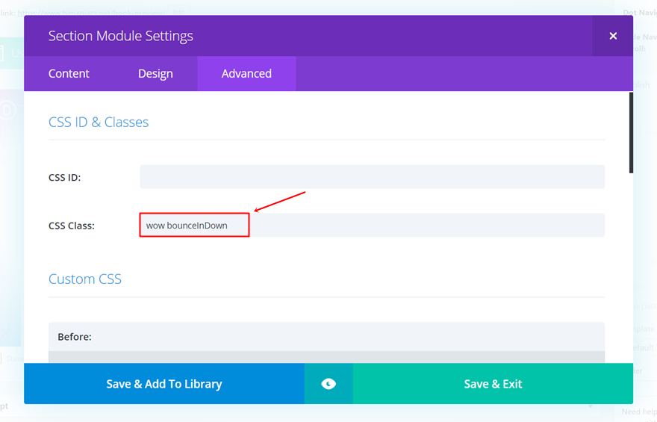This screenshot has height=422, width=657.
Task: Collapse the CSS ID & Classes section heading
Action: 99,122
